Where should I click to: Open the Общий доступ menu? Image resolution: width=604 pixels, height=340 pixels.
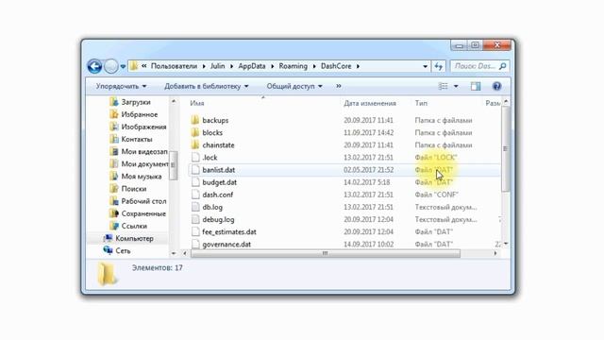294,86
